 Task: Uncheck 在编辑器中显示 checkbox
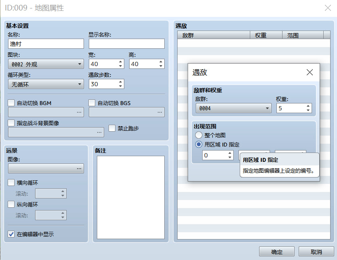[11, 234]
